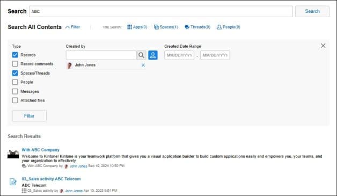Open John Jones link dated Apr 10, 2023
The width and height of the screenshot is (337, 196).
(x=74, y=191)
